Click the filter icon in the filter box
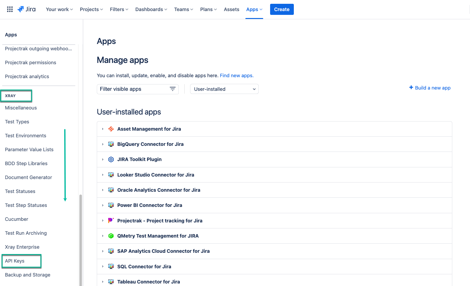The width and height of the screenshot is (470, 286). (x=173, y=89)
